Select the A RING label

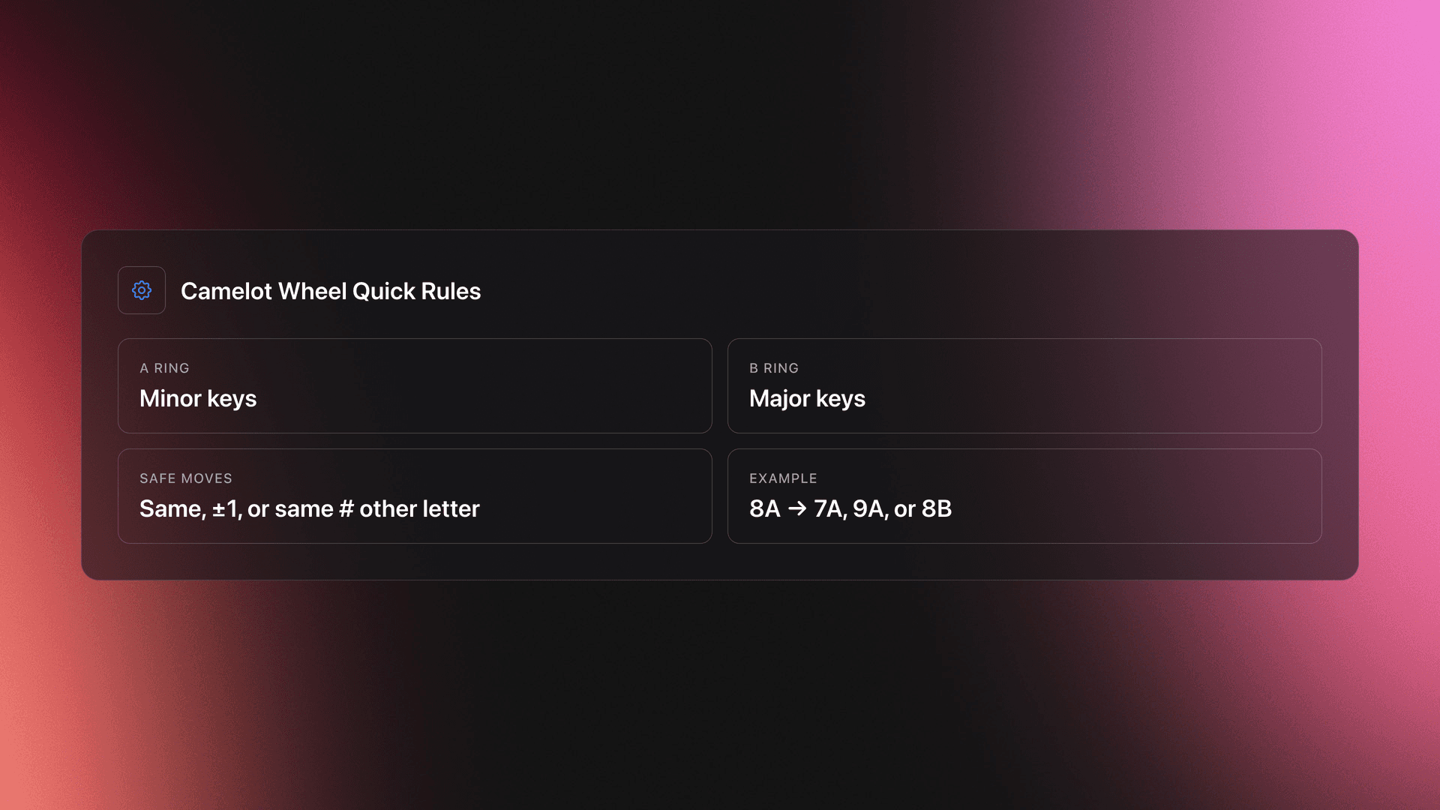pos(164,368)
